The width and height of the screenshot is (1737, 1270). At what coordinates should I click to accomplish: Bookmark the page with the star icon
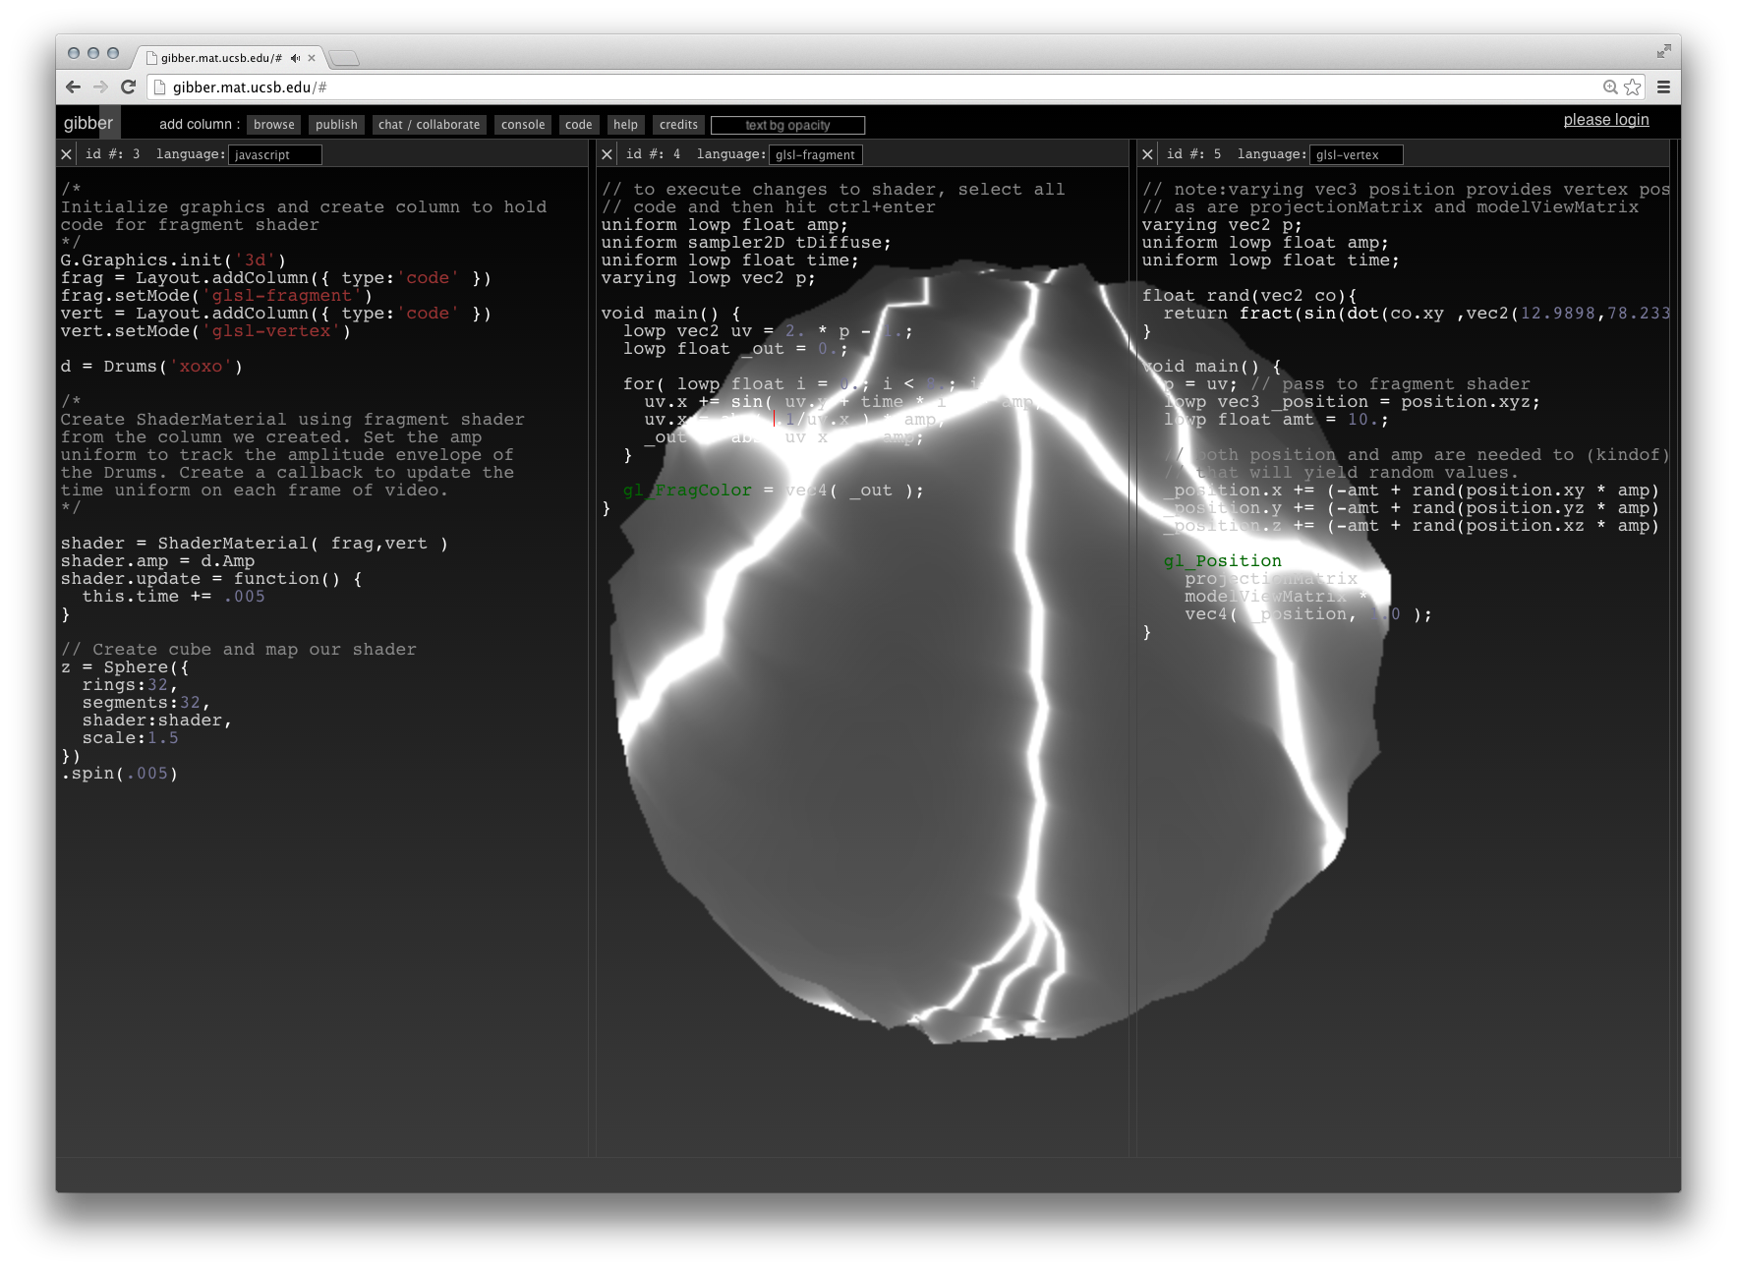coord(1633,87)
